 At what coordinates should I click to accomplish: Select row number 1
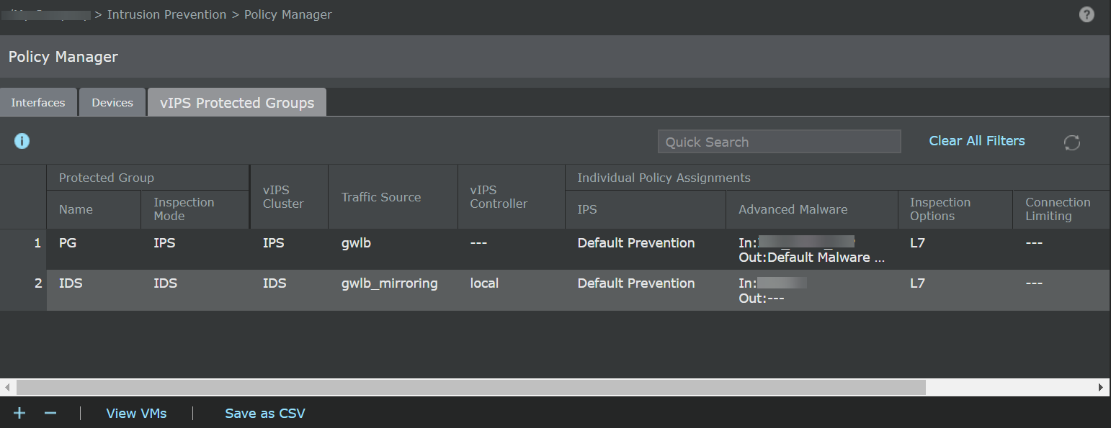coord(37,243)
